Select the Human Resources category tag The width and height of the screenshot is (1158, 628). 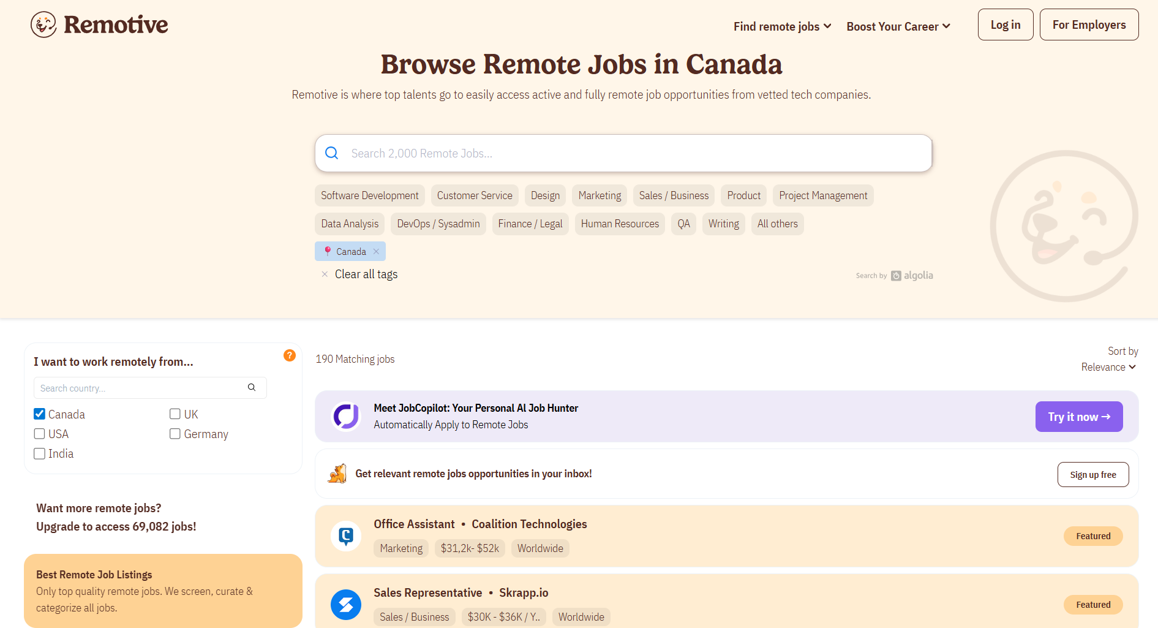[x=620, y=224]
